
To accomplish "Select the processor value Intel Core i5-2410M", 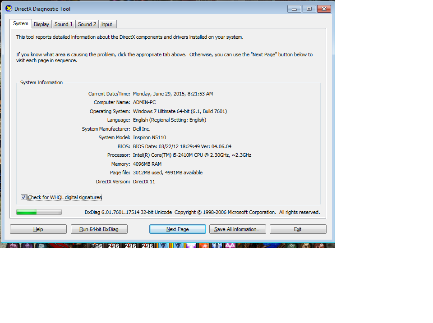I will click(x=192, y=155).
